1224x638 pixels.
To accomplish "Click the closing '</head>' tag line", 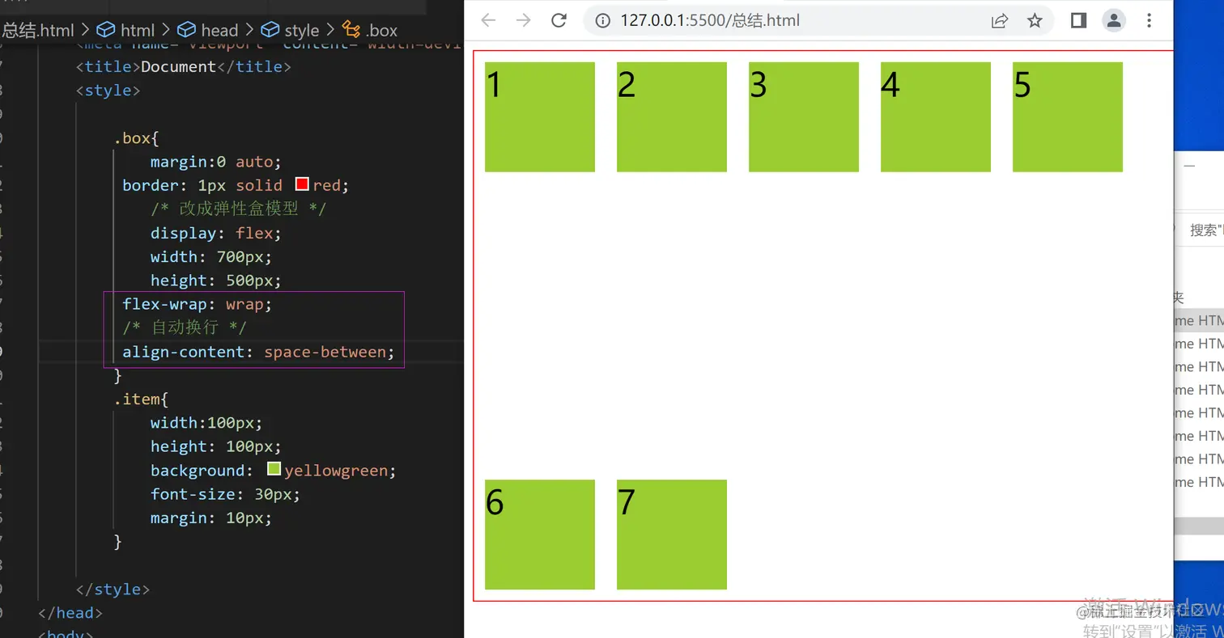I will (x=70, y=613).
